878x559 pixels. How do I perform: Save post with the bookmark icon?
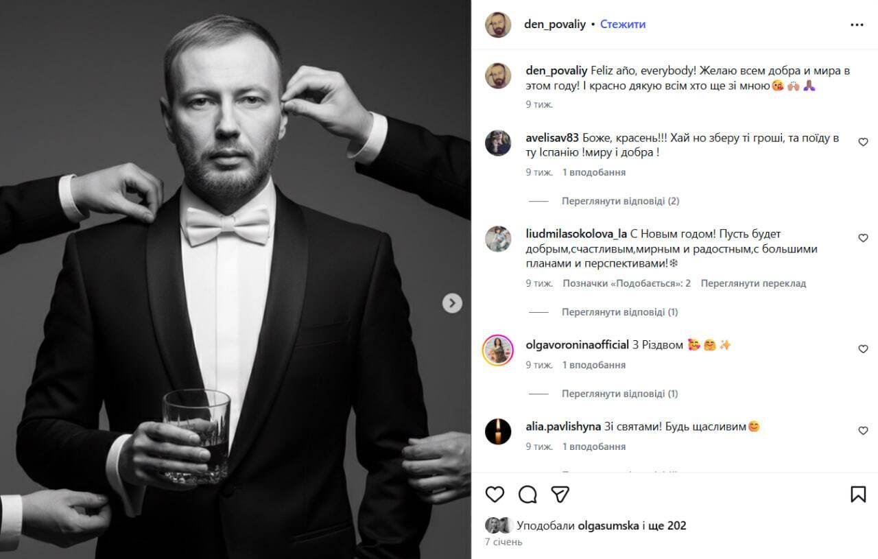point(858,494)
